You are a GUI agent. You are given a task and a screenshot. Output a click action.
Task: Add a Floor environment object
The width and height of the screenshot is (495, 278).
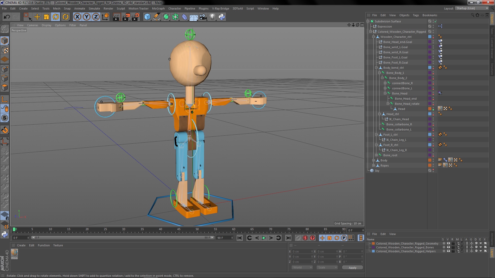coord(194,17)
